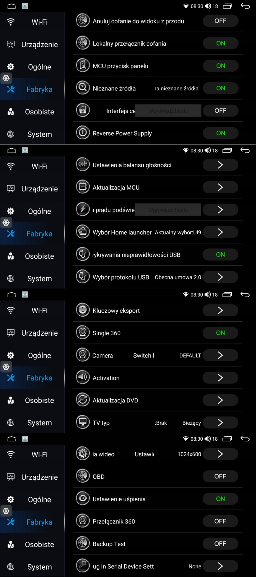This screenshot has width=256, height=577.
Task: Click the Kluczowy eksport text
Action: click(x=116, y=311)
